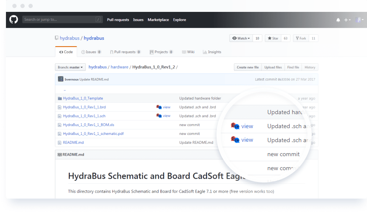Image resolution: width=367 pixels, height=213 pixels.
Task: Open the Projects tab
Action: click(161, 52)
